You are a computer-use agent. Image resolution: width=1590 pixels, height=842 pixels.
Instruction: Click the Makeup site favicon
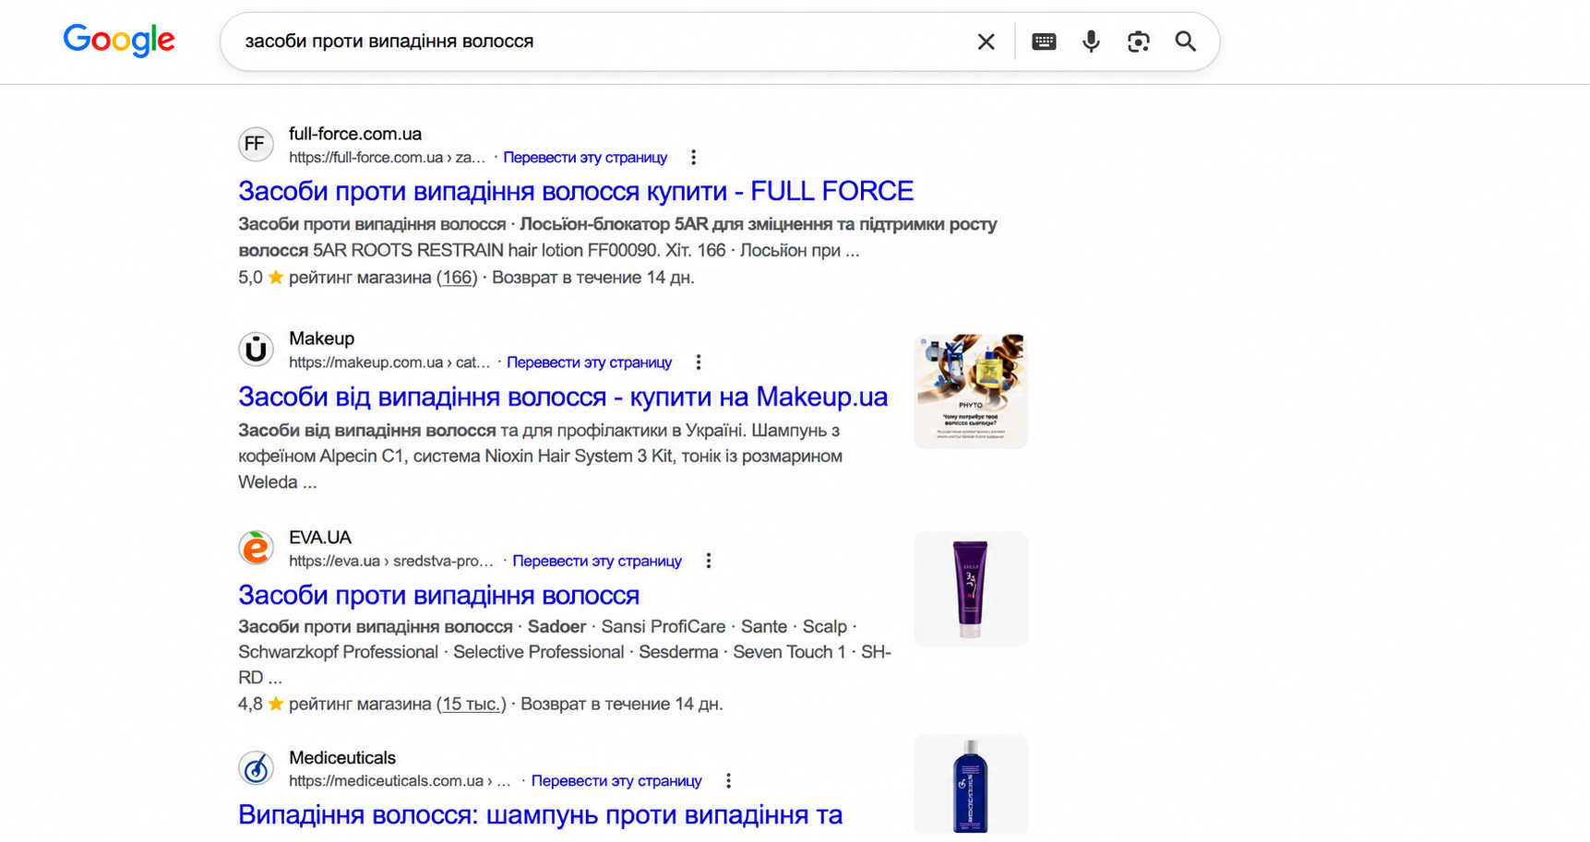256,350
